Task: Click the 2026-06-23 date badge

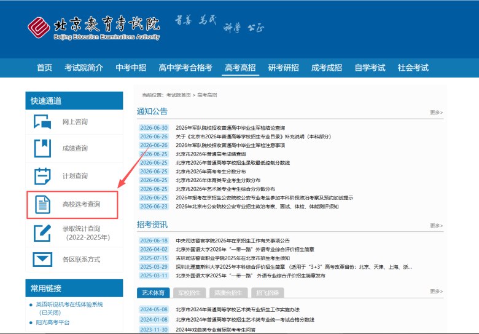Action: point(154,207)
